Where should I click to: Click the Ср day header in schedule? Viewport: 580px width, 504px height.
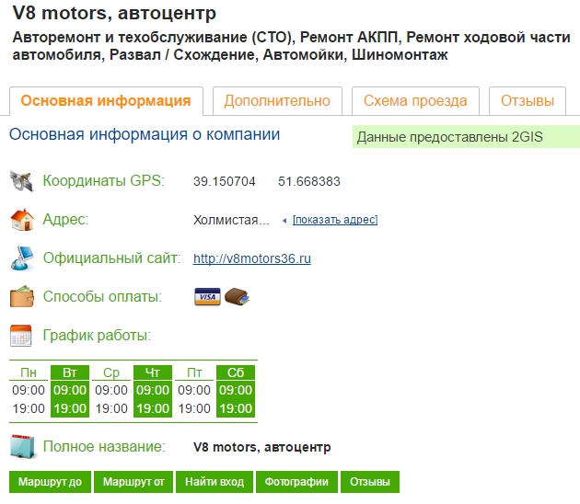tap(111, 372)
